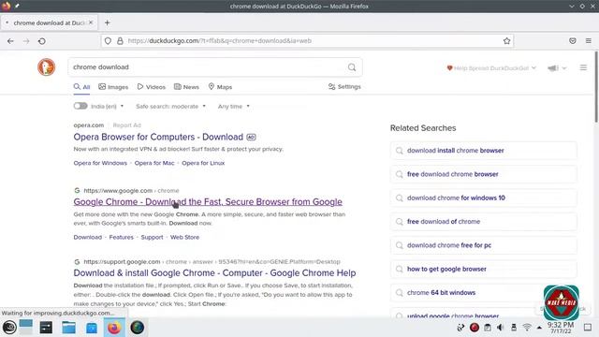Open the Any time filter dropdown
Image resolution: width=599 pixels, height=337 pixels.
click(x=233, y=106)
